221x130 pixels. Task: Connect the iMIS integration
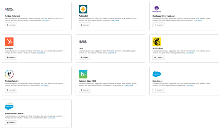[85, 58]
